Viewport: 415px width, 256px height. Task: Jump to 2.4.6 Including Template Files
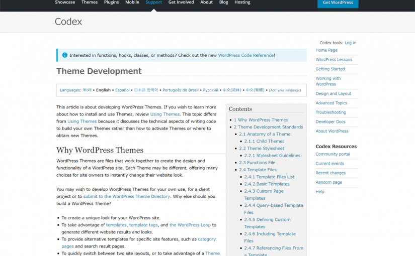pyautogui.click(x=270, y=237)
